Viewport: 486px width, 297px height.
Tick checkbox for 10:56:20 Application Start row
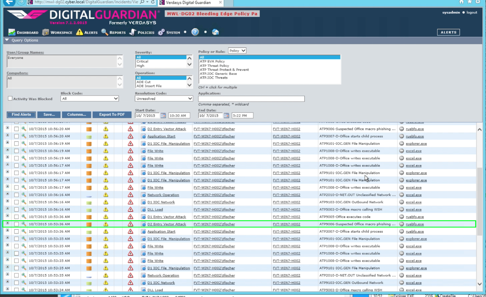click(x=16, y=137)
